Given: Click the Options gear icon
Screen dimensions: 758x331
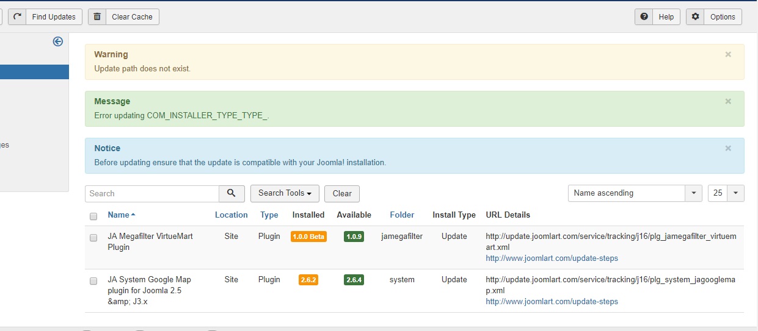Looking at the screenshot, I should click(695, 16).
